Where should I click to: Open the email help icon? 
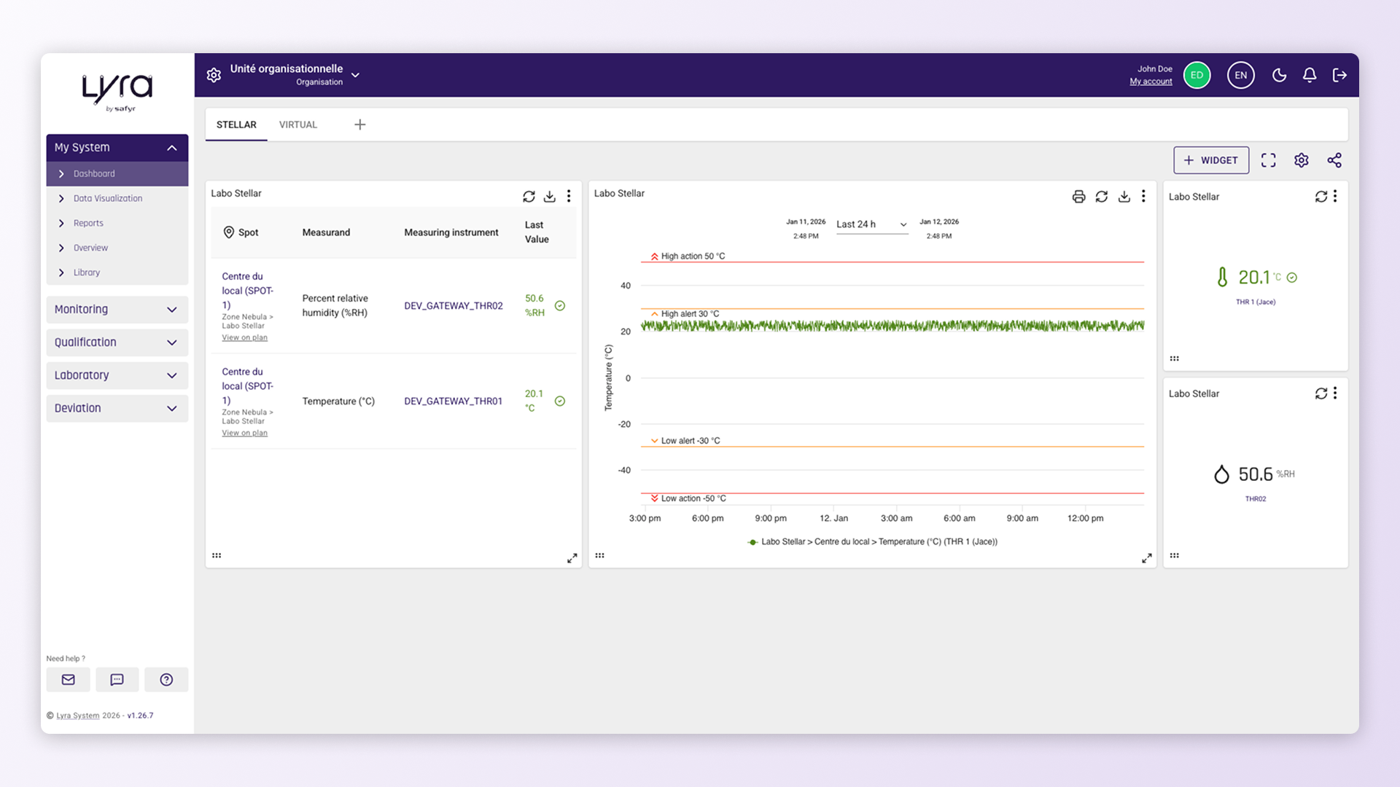coord(69,679)
